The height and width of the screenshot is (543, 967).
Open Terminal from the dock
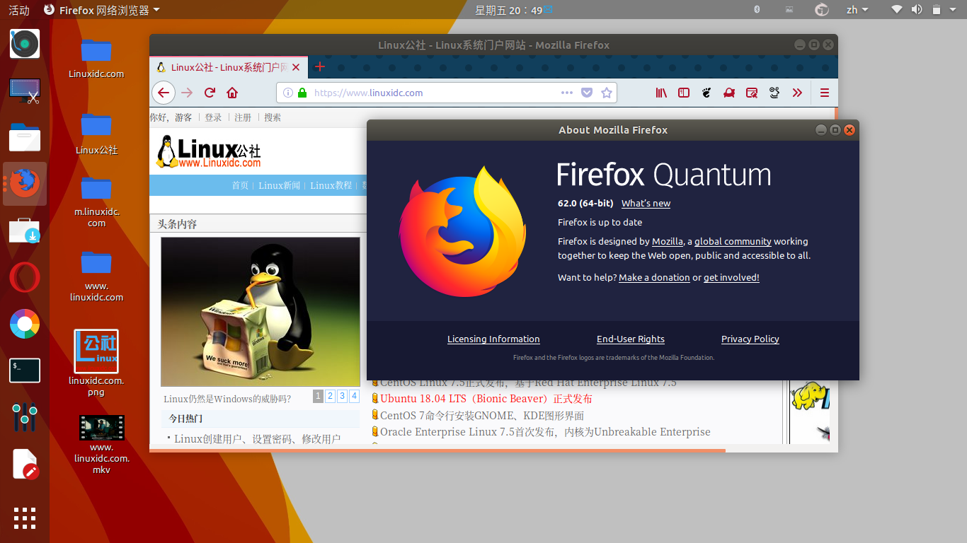[x=25, y=370]
